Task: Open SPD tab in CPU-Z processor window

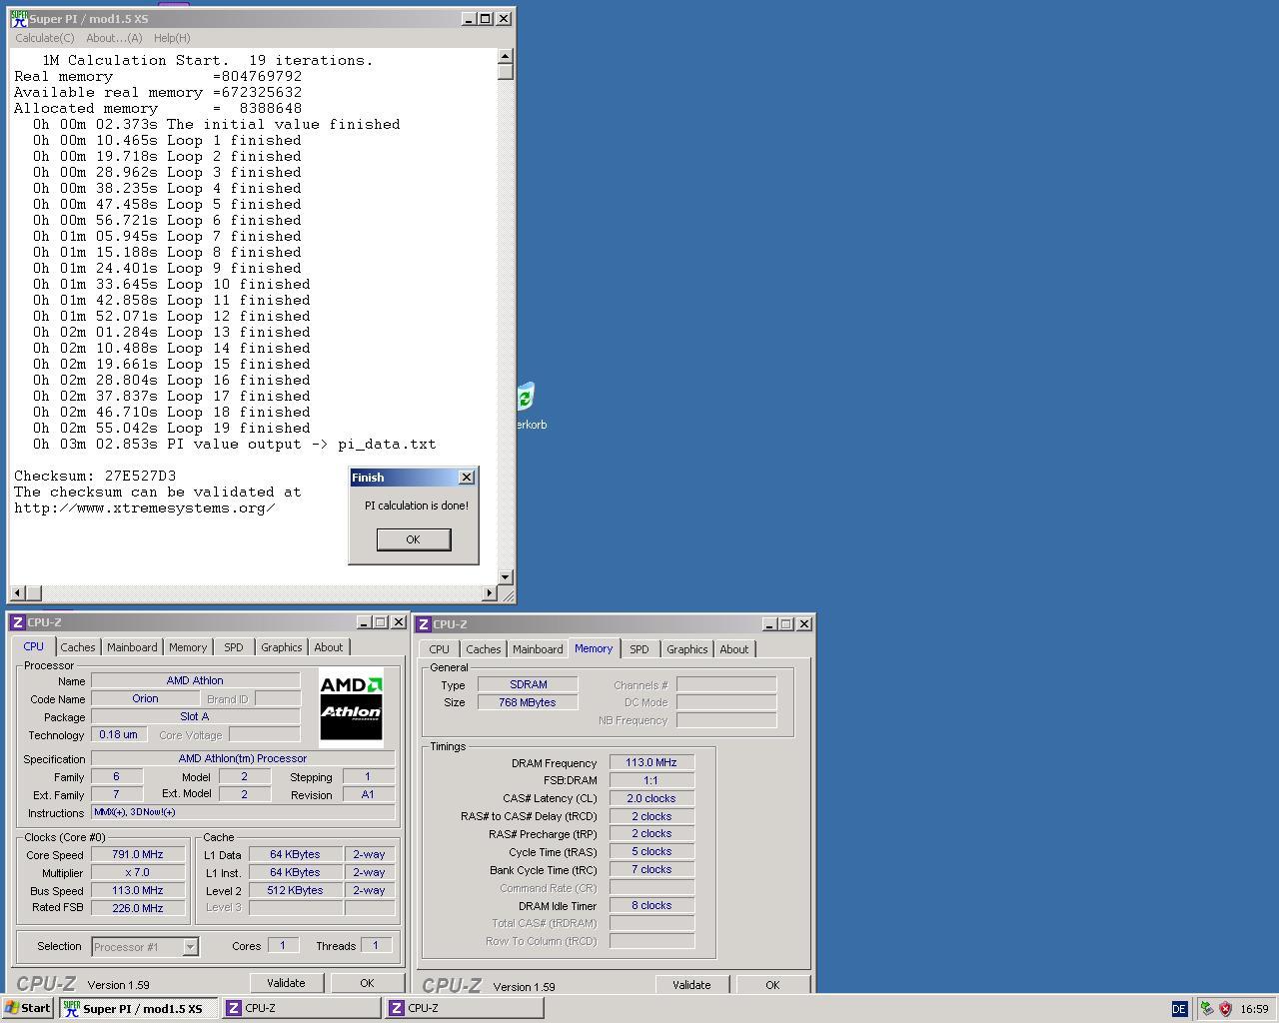Action: pyautogui.click(x=234, y=647)
